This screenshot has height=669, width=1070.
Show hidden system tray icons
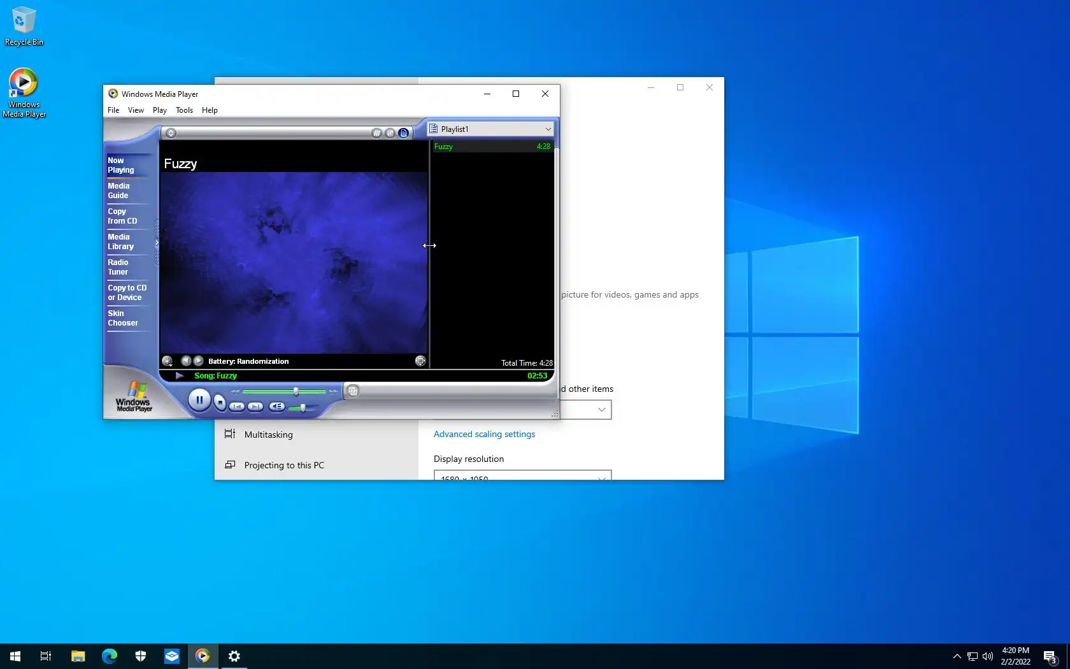click(957, 656)
